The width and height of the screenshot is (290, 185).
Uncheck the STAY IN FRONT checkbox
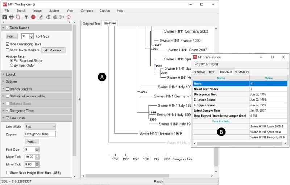point(197,64)
